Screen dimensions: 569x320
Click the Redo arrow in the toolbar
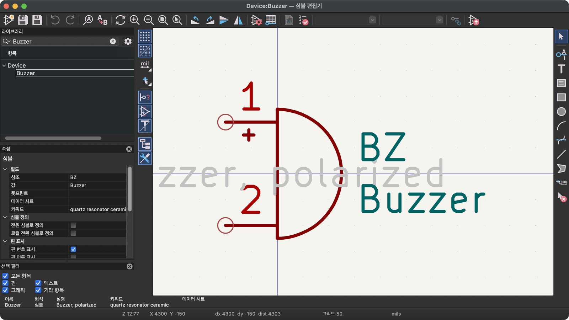(70, 20)
